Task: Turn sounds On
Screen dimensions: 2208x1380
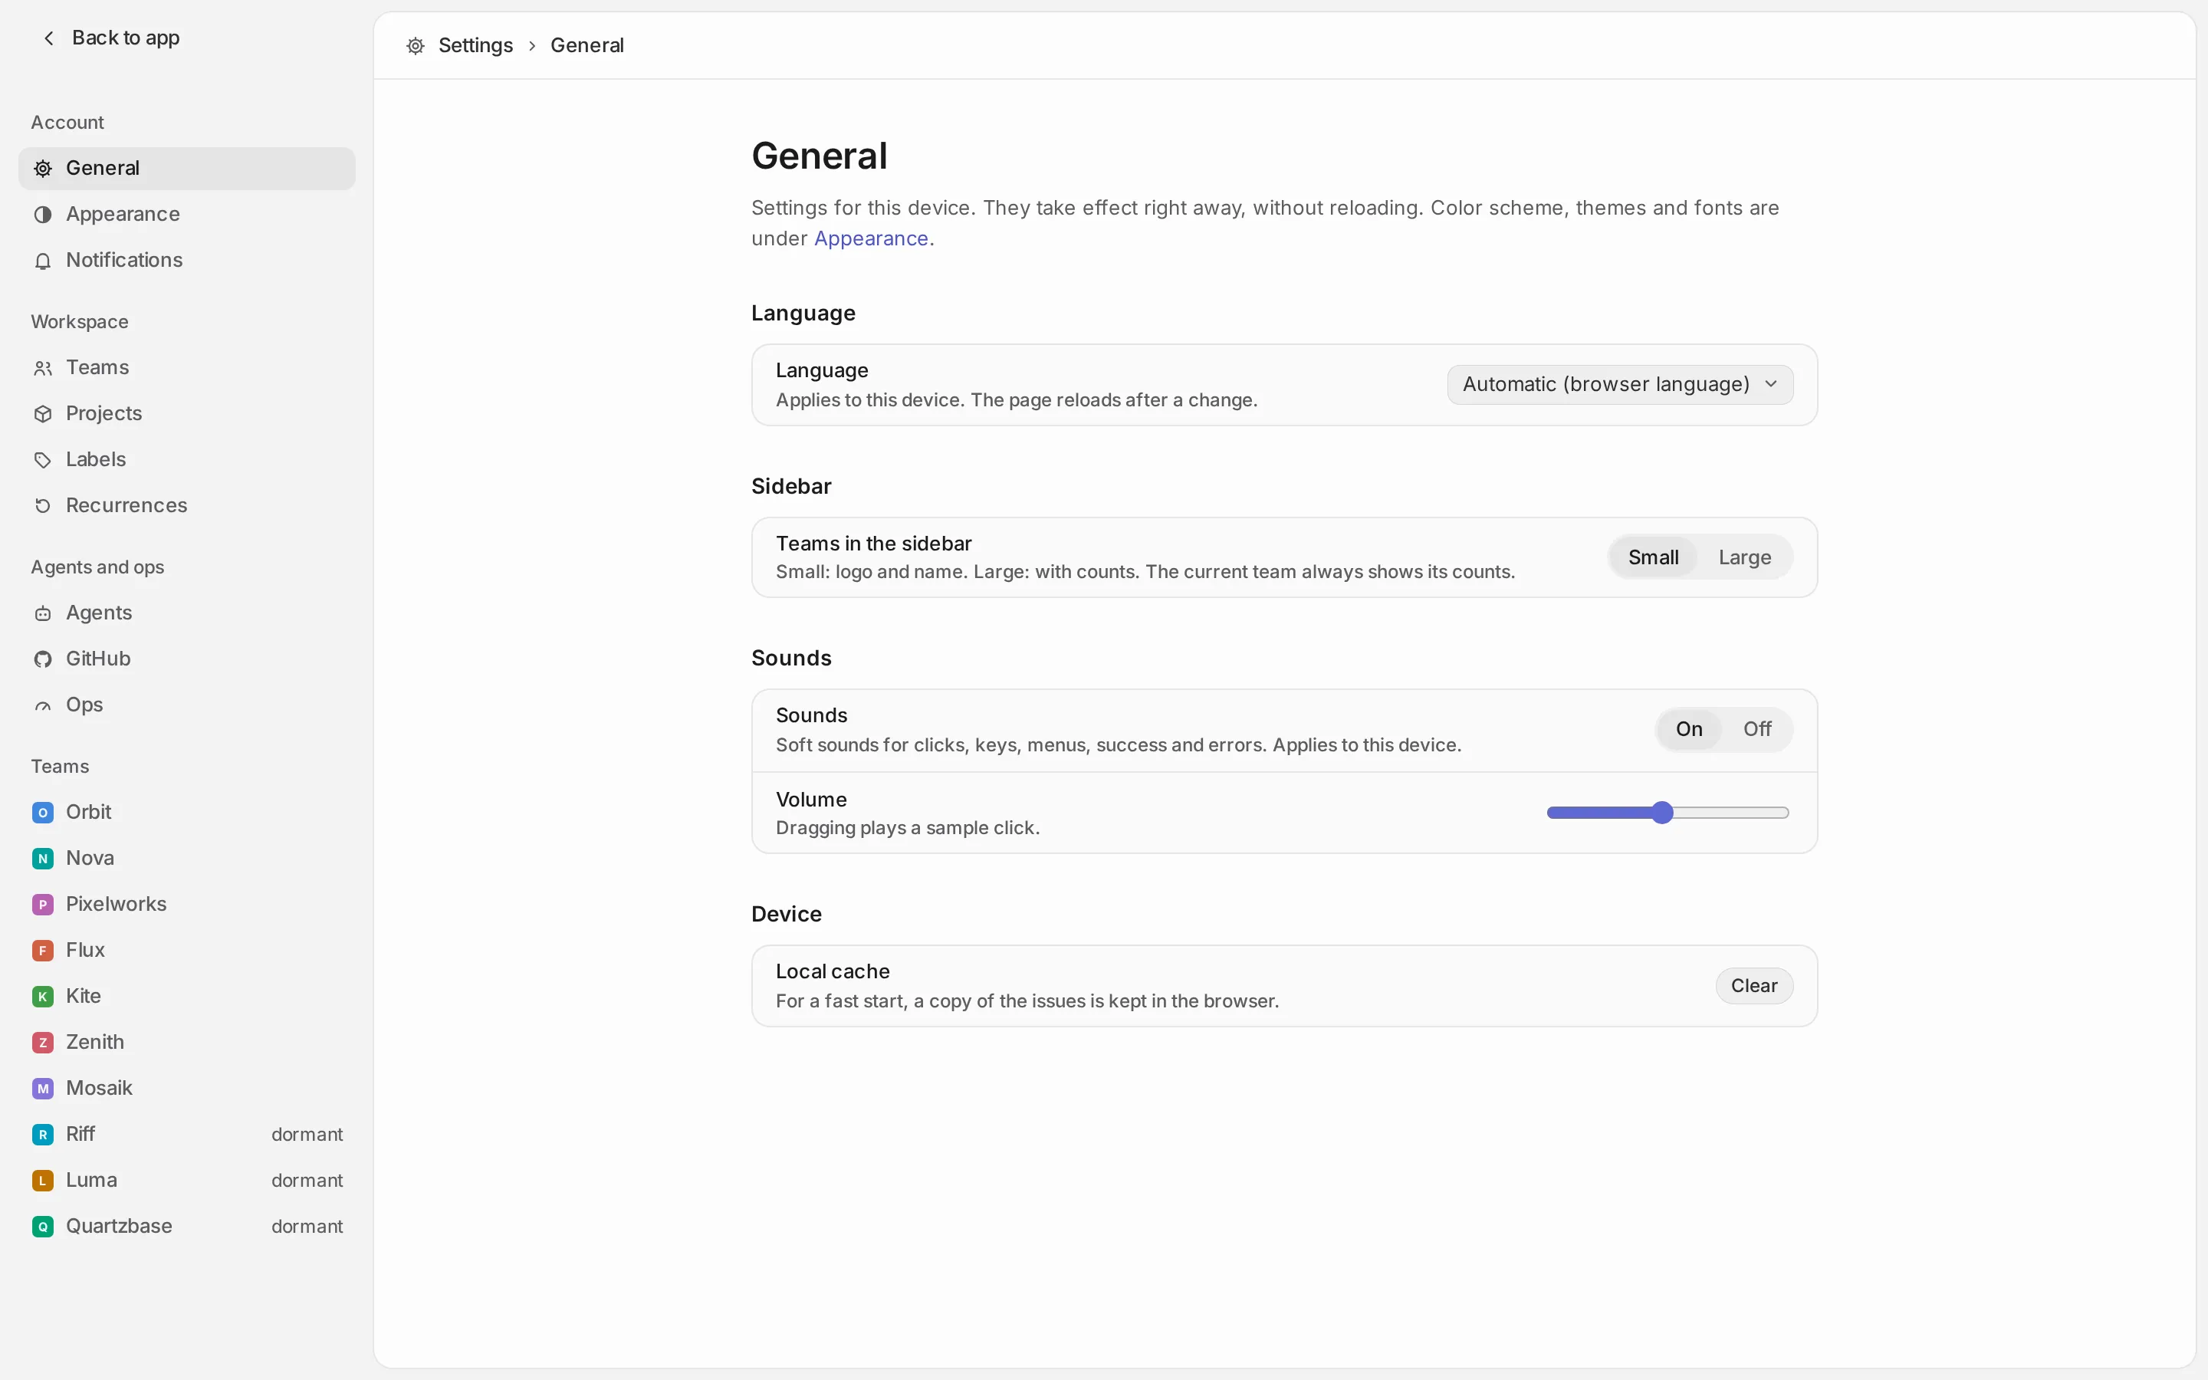Action: point(1689,728)
